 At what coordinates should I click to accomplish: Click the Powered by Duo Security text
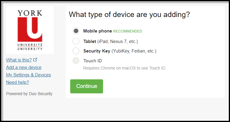(x=29, y=94)
